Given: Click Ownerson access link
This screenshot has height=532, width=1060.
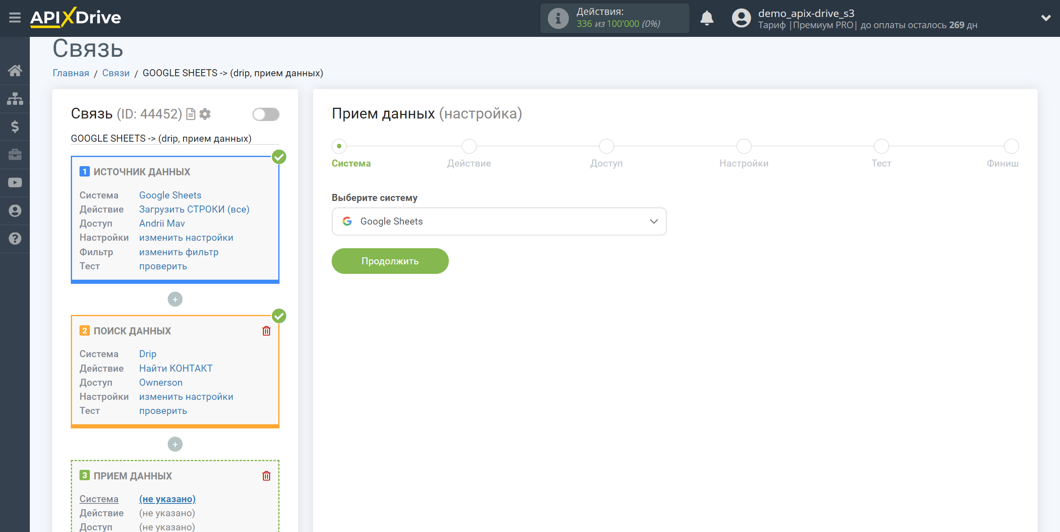Looking at the screenshot, I should click(x=161, y=382).
